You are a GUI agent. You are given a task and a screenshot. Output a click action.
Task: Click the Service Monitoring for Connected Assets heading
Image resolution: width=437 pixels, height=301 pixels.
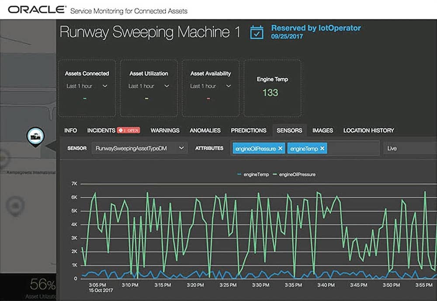[x=129, y=11]
